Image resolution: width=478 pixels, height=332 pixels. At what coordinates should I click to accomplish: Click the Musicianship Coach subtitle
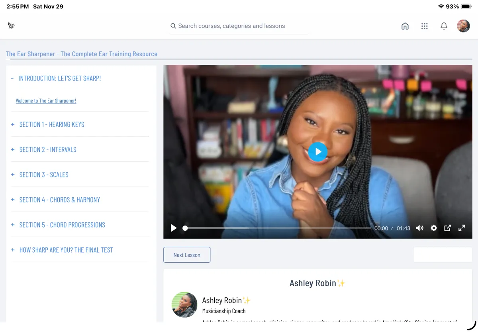(x=224, y=311)
